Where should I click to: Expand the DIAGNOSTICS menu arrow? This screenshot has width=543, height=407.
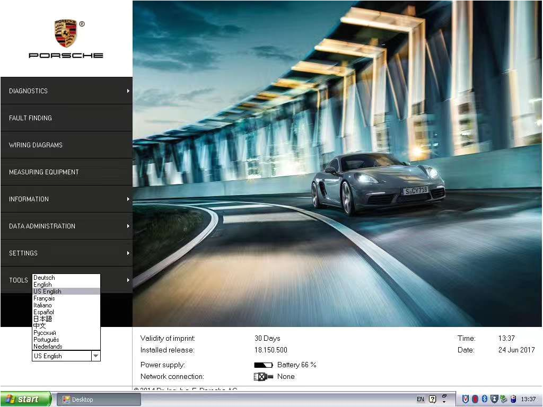click(128, 91)
